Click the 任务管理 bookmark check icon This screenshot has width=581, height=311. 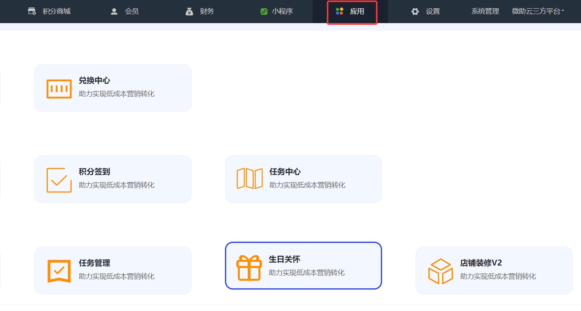[x=59, y=271]
